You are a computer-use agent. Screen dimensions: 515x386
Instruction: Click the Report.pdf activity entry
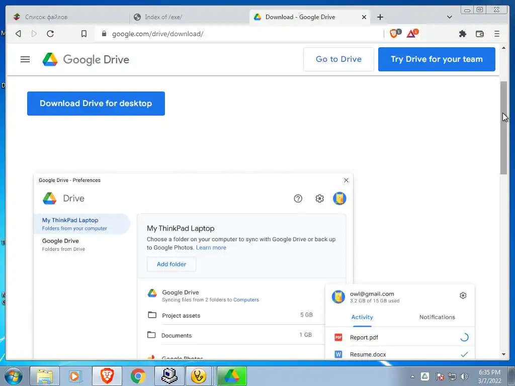(400, 337)
